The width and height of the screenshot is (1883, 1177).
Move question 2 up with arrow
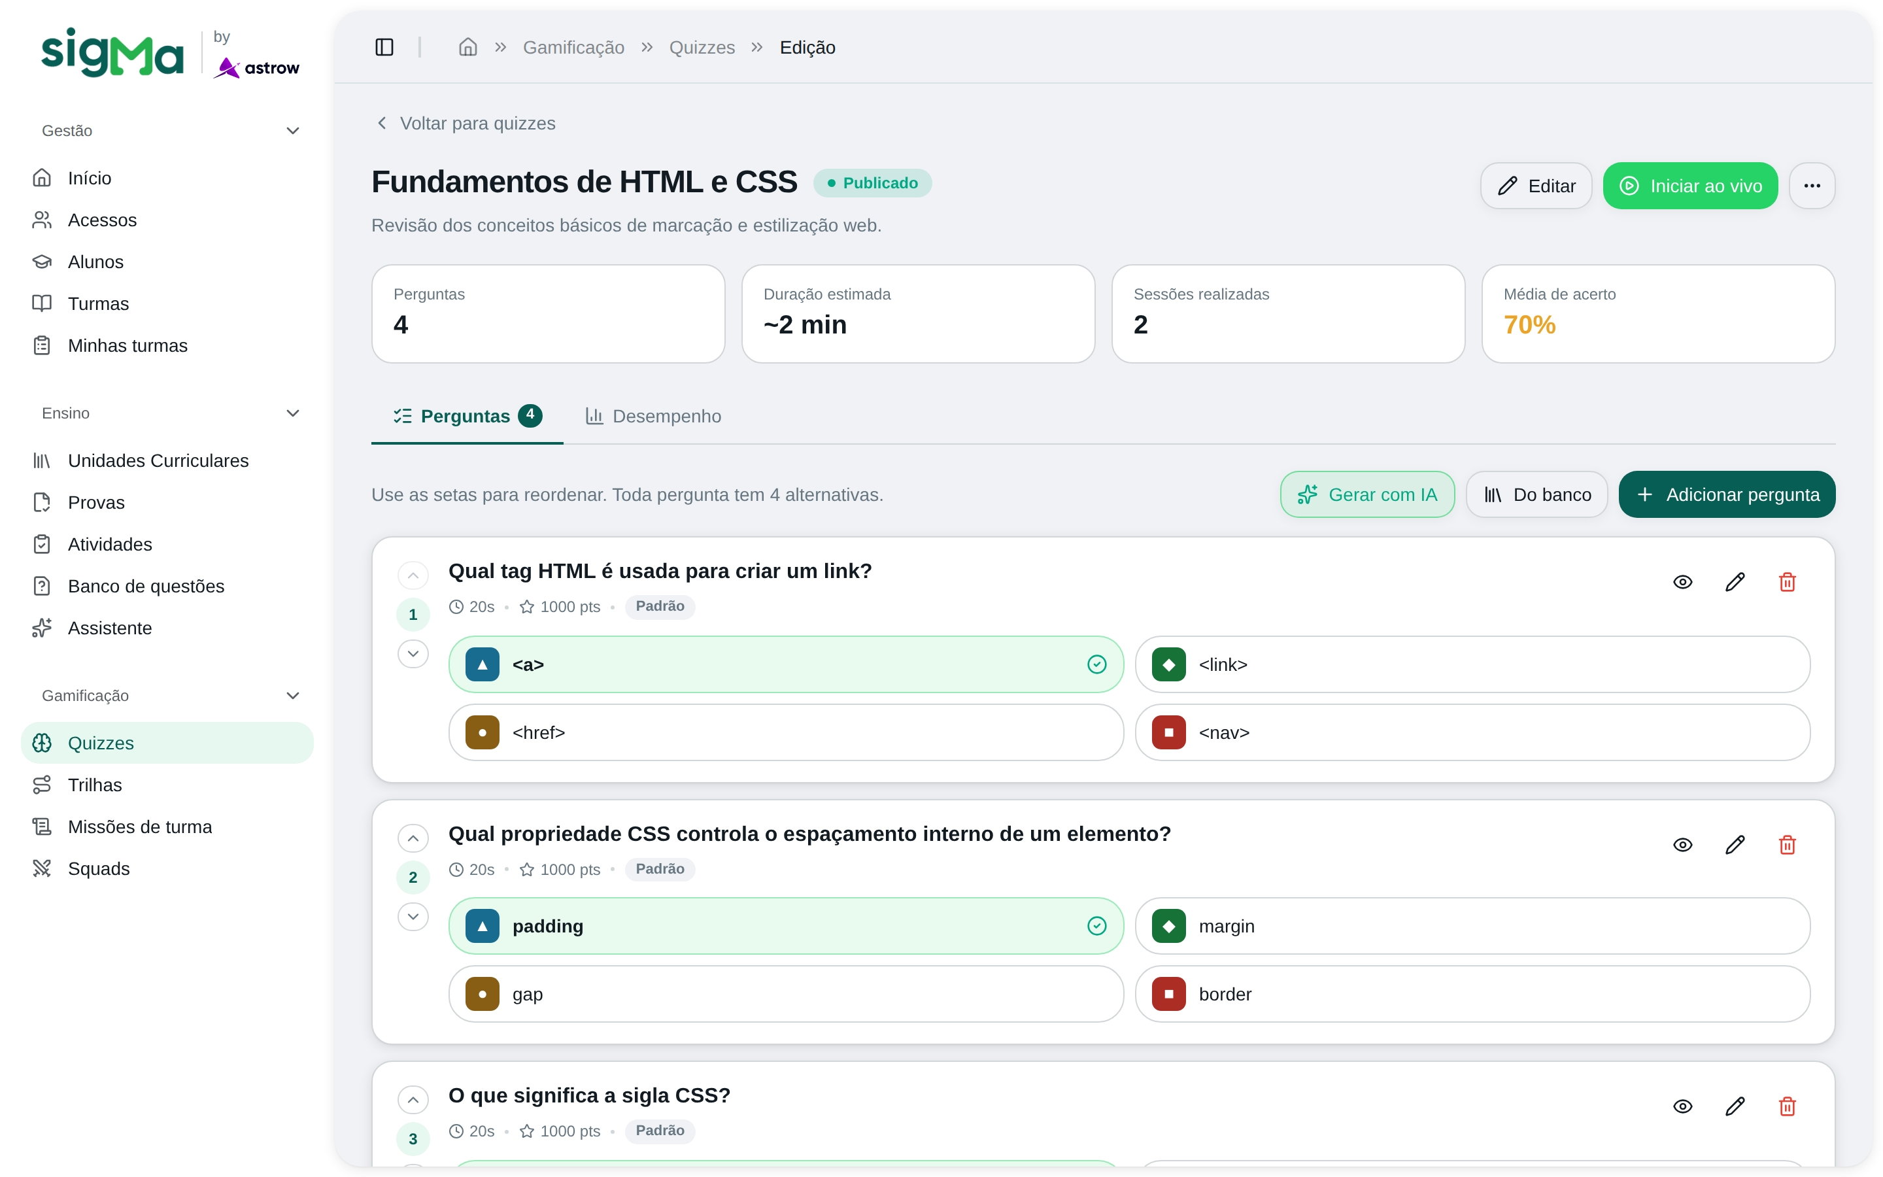click(413, 838)
